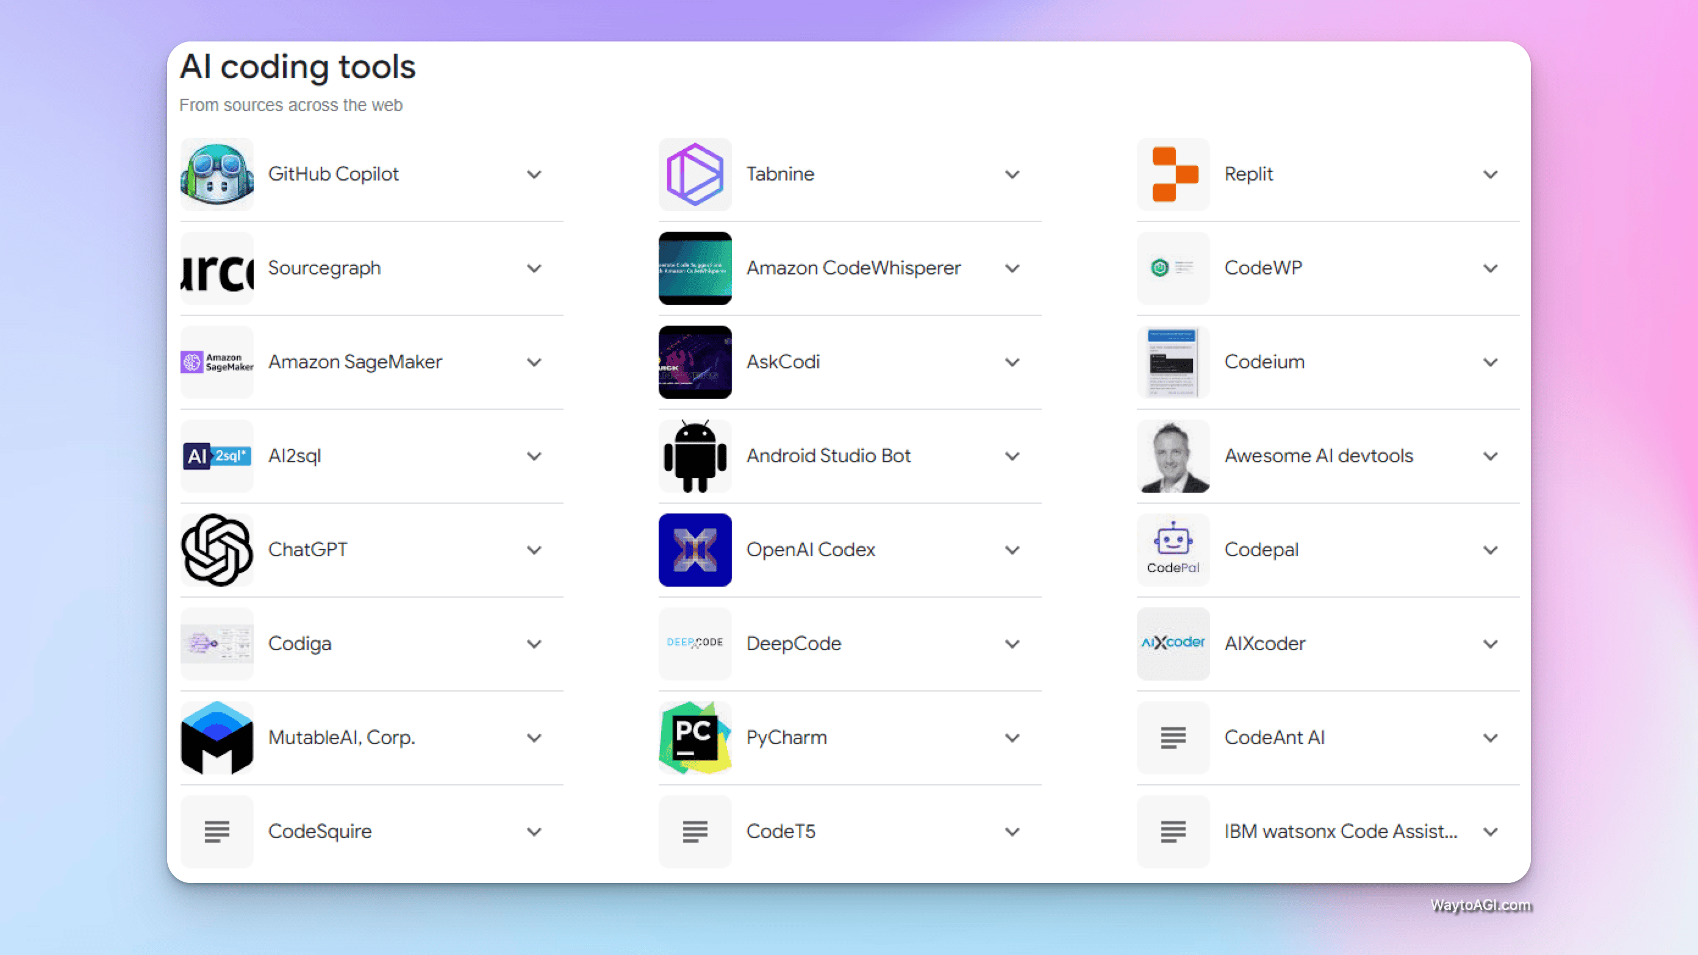
Task: Click the Android robot icon
Action: 695,456
